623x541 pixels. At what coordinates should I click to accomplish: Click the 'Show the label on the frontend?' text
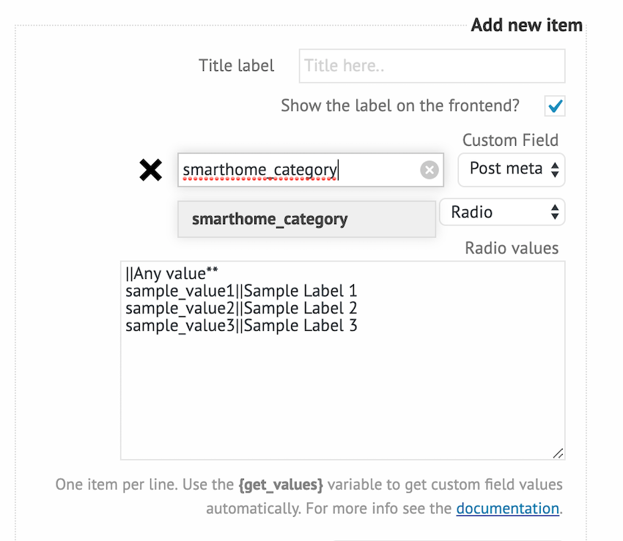click(x=400, y=105)
